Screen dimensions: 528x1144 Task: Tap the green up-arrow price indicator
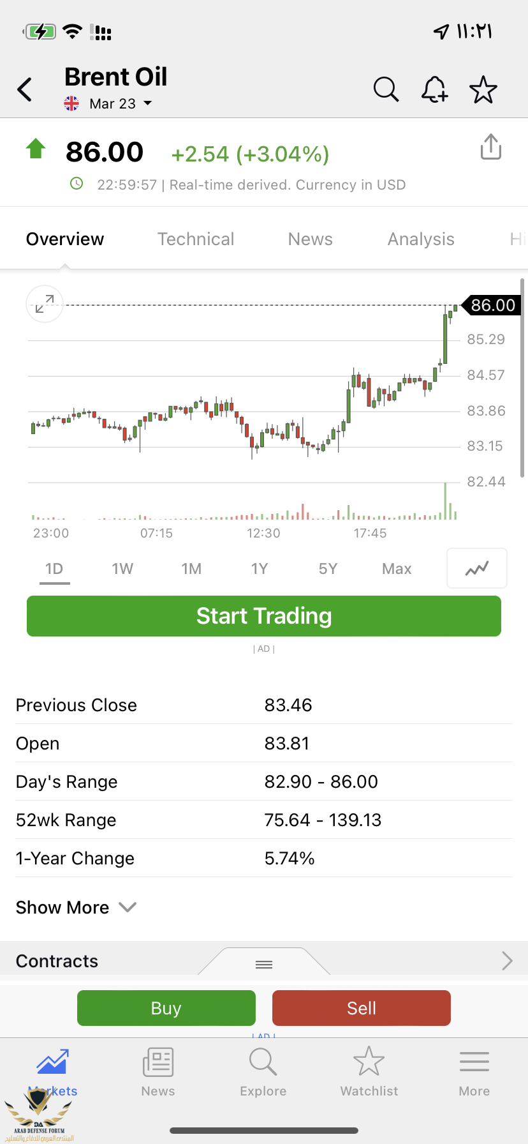pyautogui.click(x=36, y=149)
